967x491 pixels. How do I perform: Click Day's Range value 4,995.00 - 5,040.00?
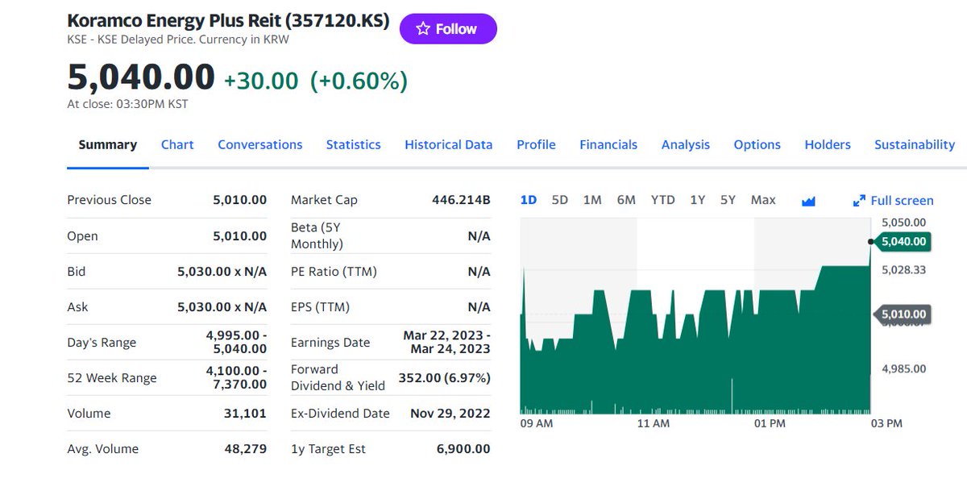[x=236, y=342]
